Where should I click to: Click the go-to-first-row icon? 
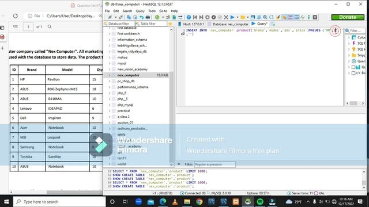[x=195, y=17]
